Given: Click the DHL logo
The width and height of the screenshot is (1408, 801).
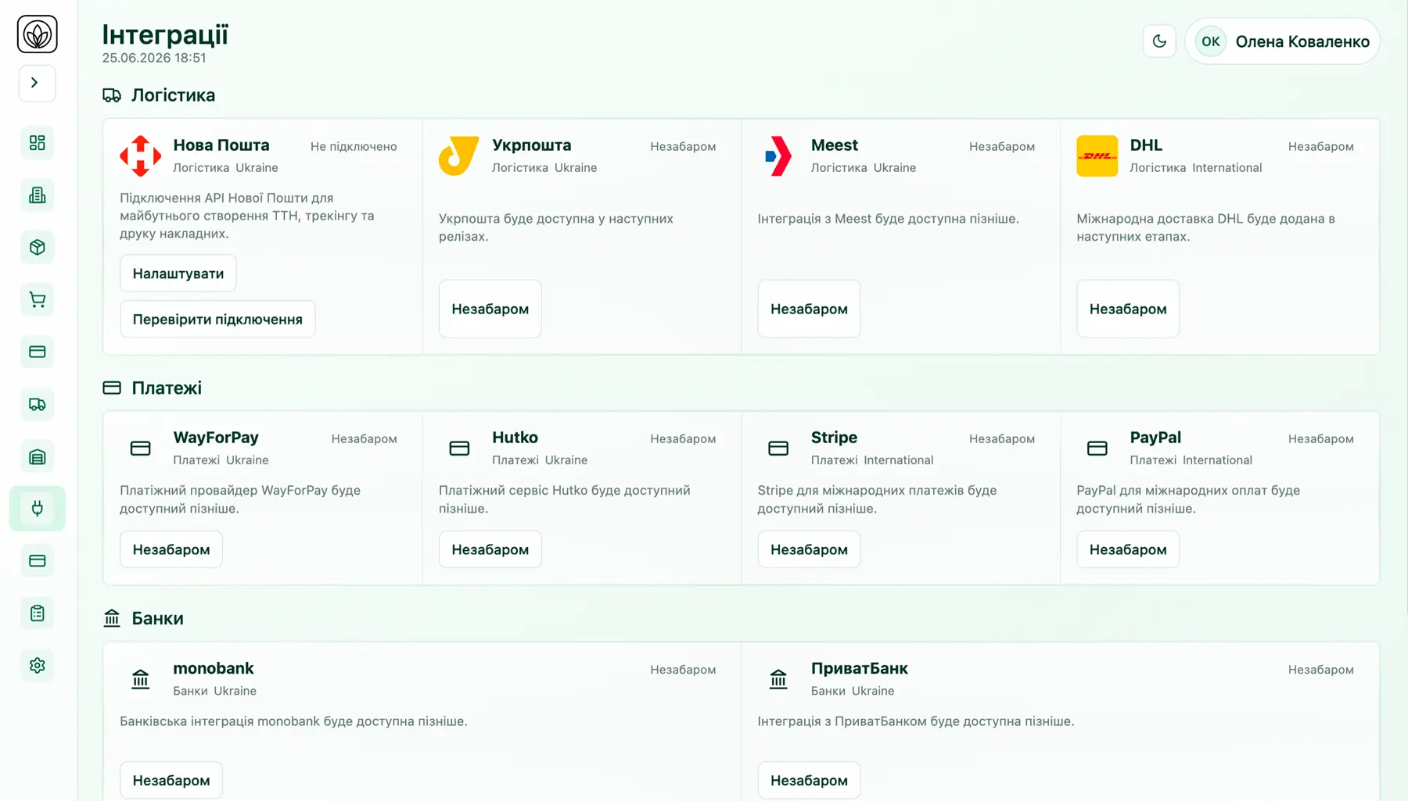Looking at the screenshot, I should tap(1097, 156).
